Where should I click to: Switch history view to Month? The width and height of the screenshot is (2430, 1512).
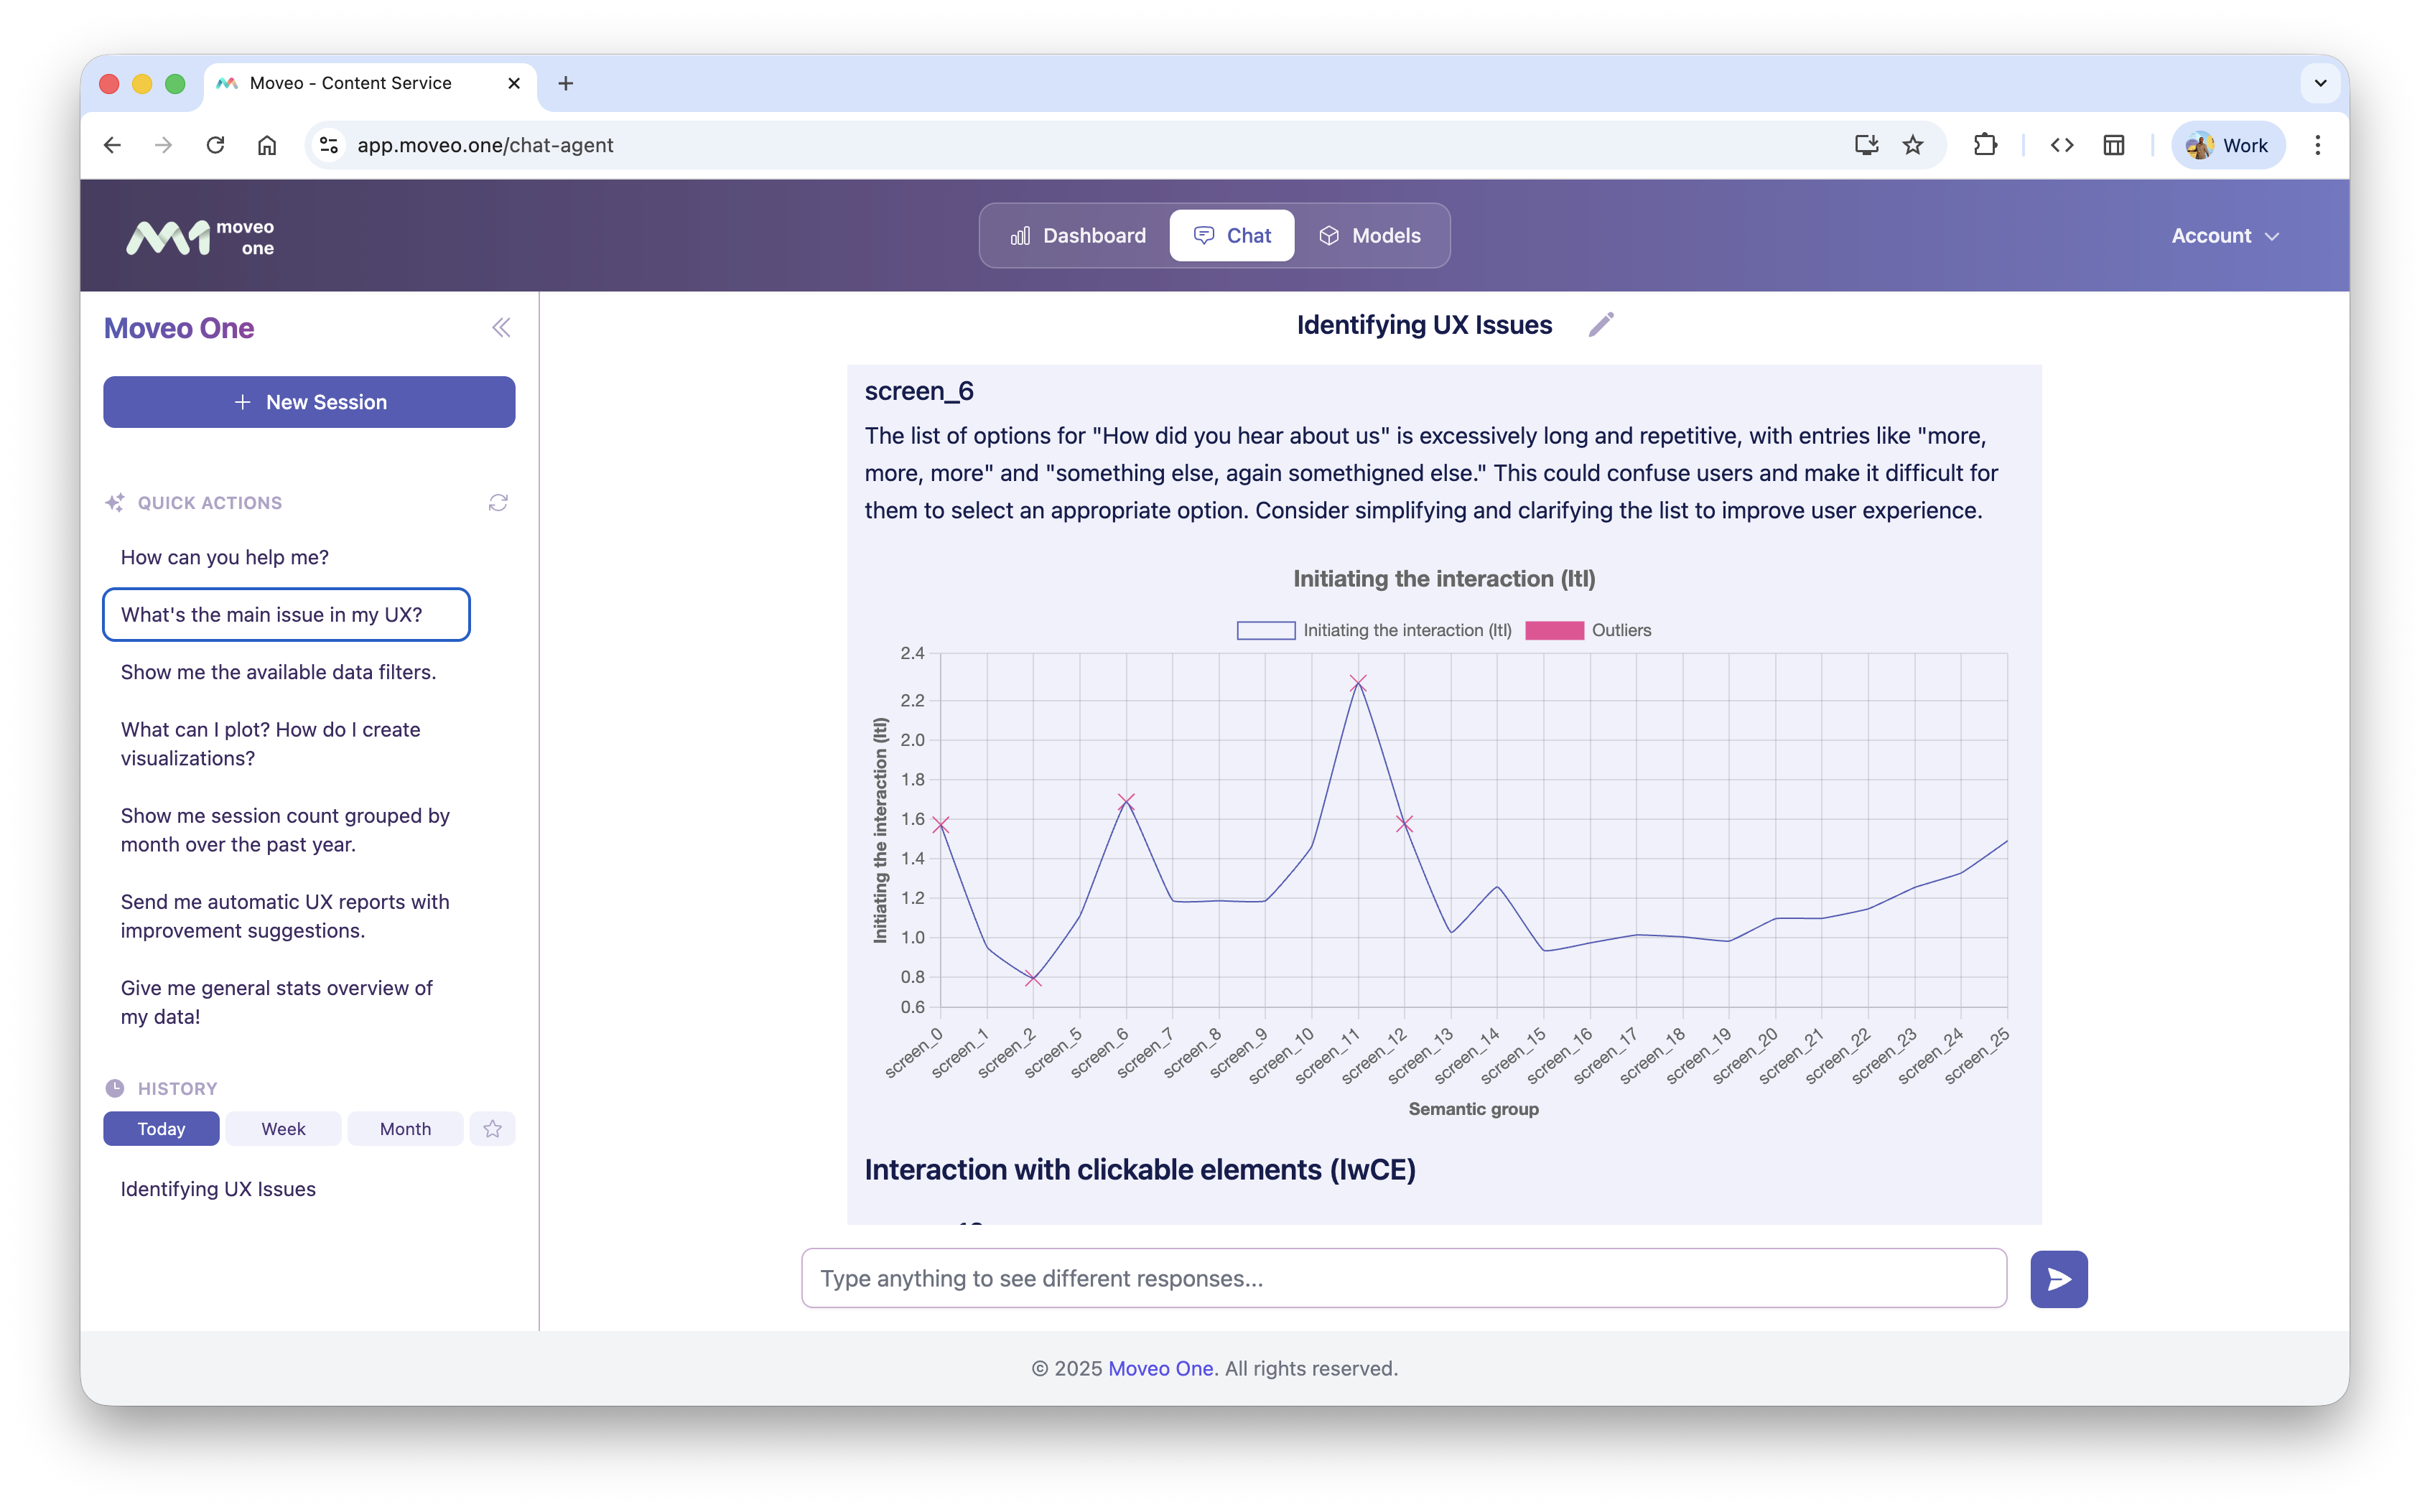pos(405,1128)
